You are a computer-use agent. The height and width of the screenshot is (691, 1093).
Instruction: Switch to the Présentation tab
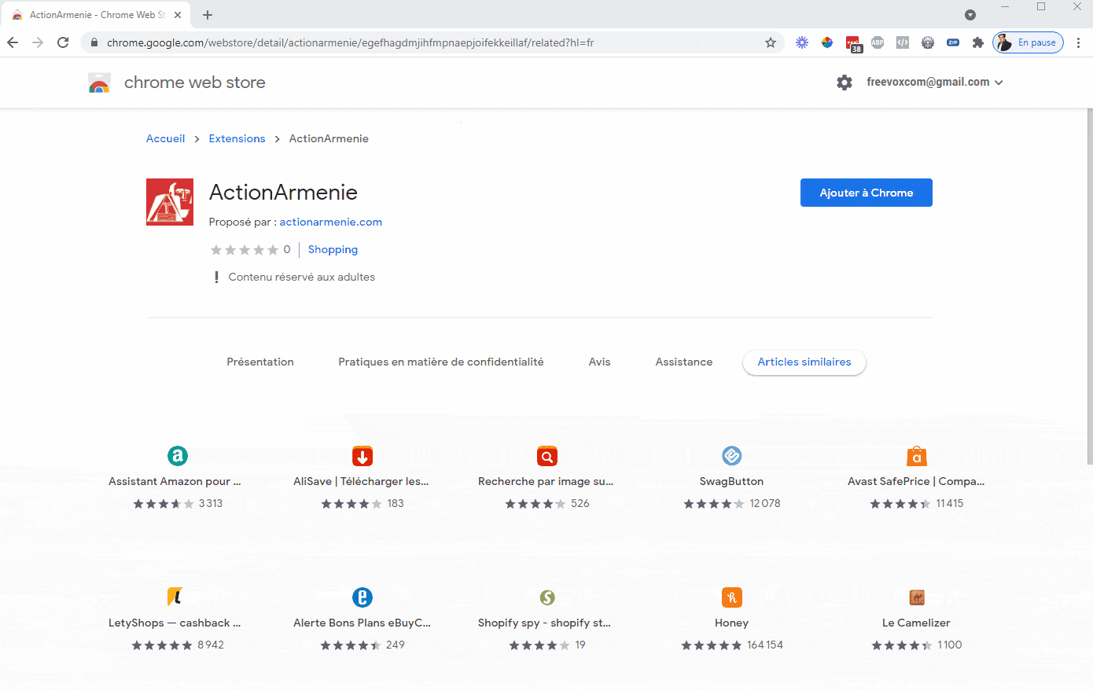(x=260, y=362)
